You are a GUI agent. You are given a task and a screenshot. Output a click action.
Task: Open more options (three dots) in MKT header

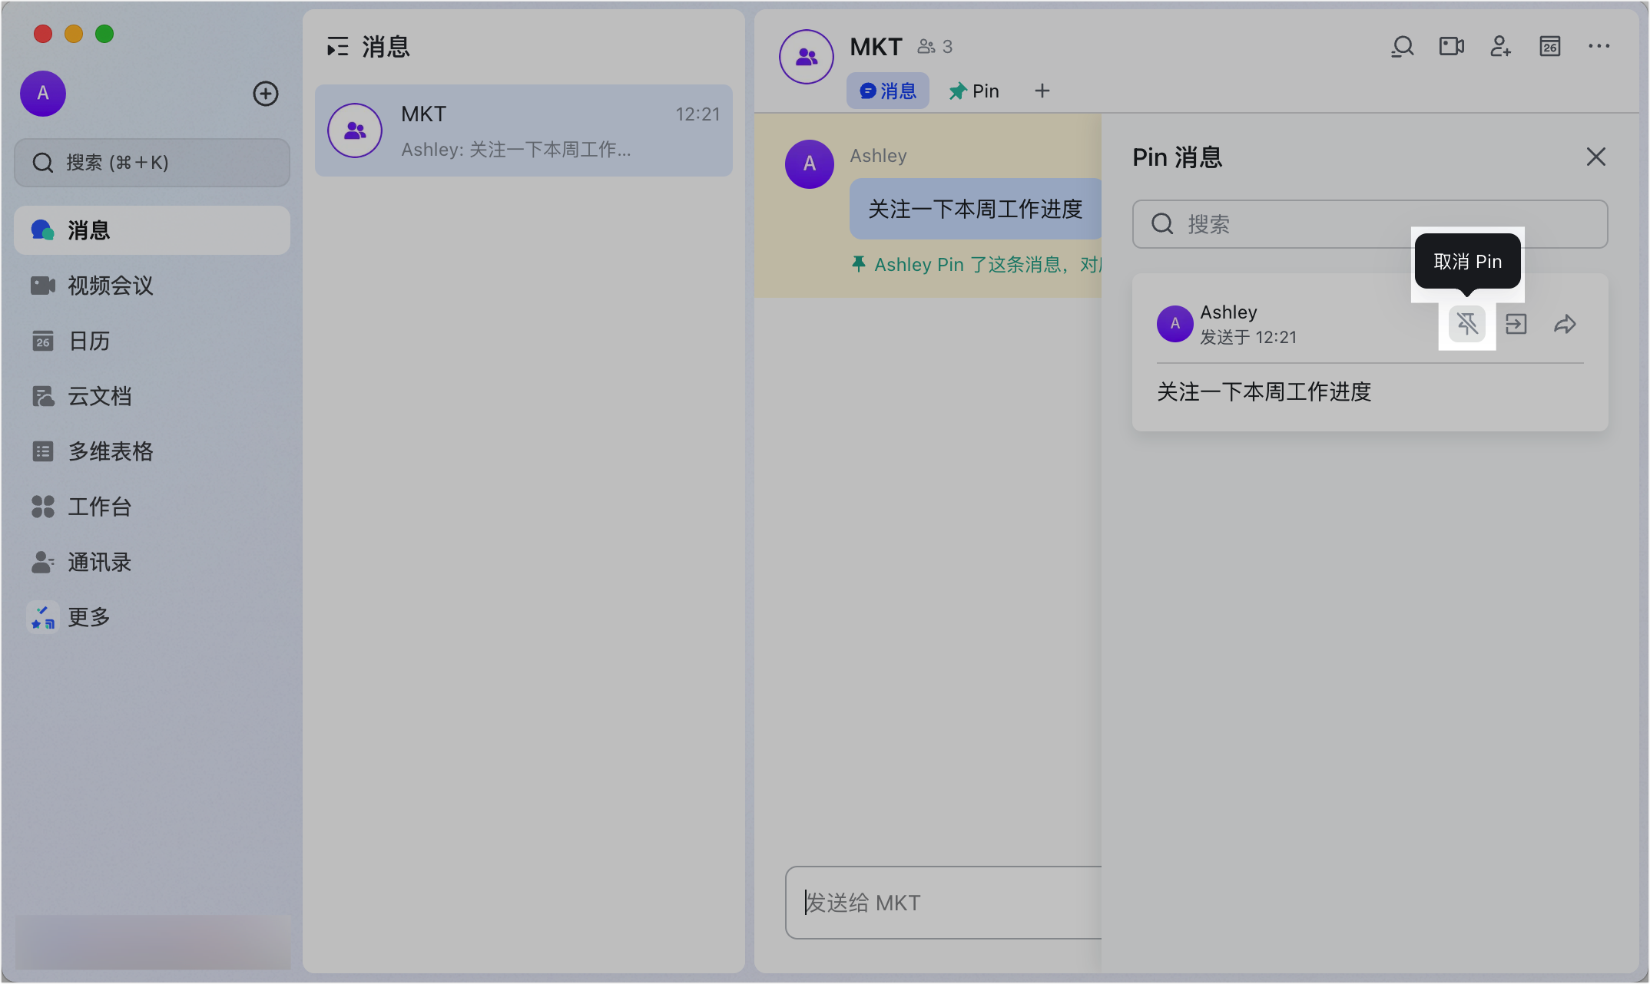(1599, 47)
